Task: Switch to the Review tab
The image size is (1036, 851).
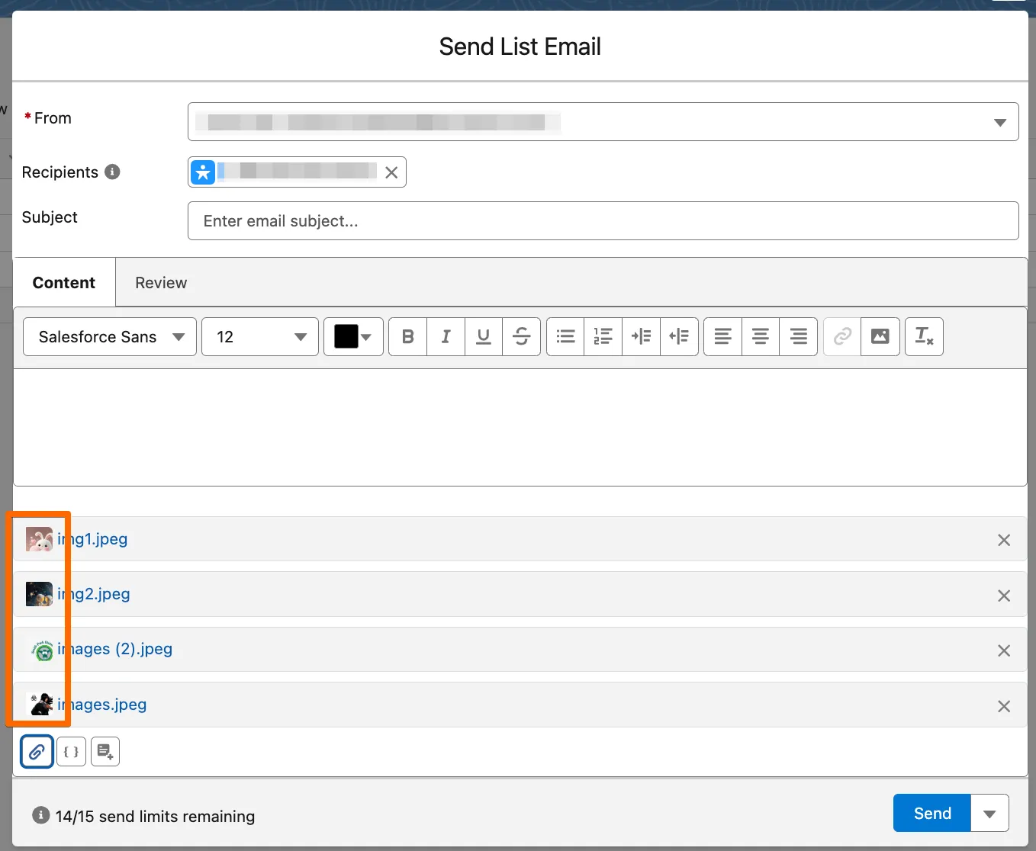Action: click(161, 283)
